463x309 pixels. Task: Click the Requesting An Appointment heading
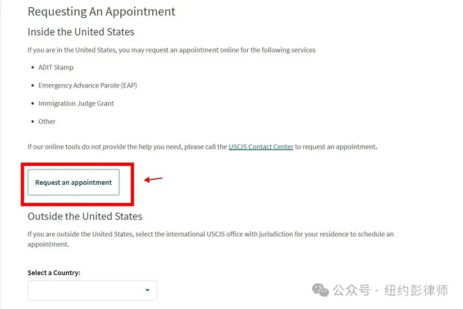101,11
